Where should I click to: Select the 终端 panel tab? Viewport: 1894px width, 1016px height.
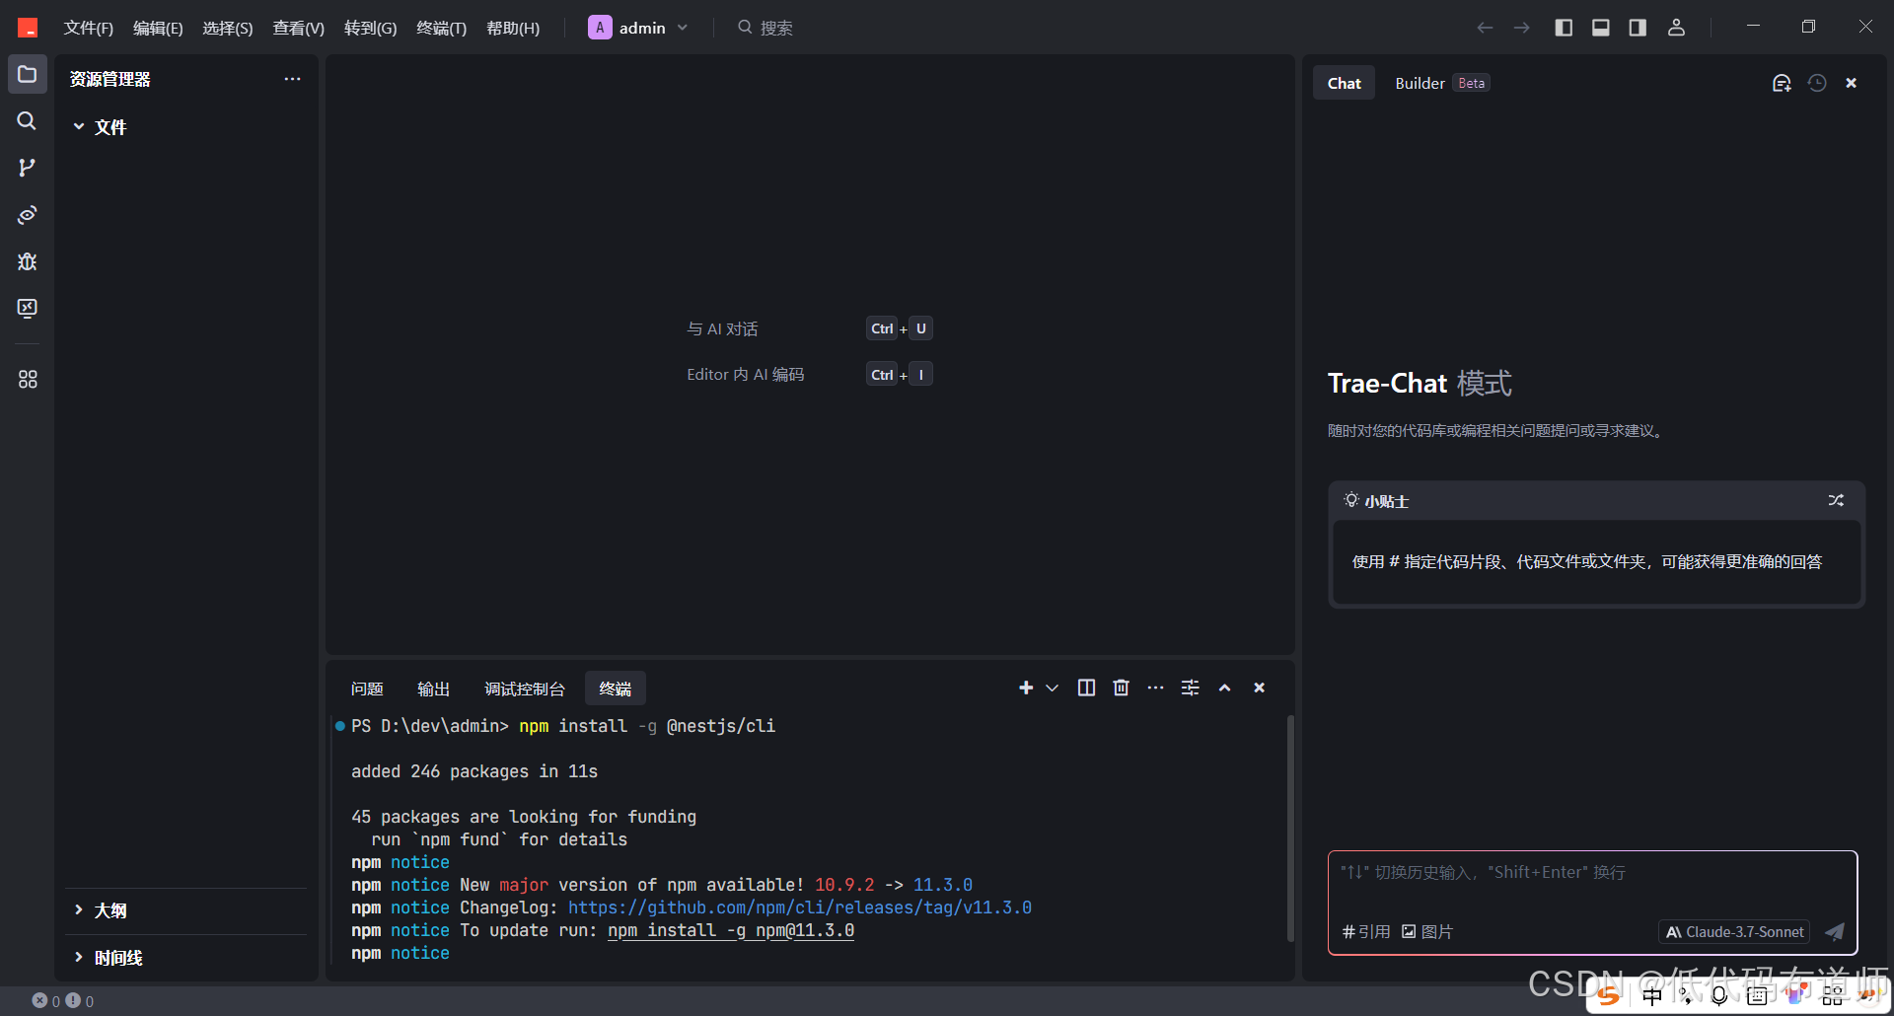[616, 689]
